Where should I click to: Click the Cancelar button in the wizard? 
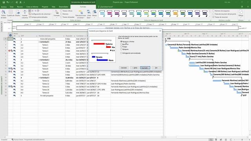tap(124, 68)
